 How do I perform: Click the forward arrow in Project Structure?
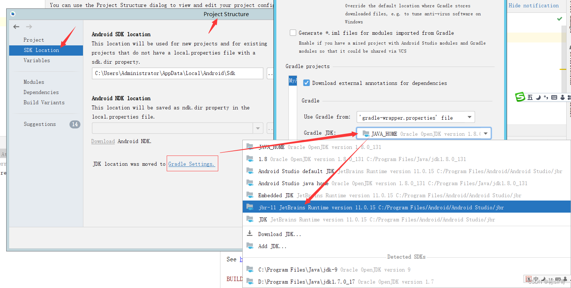click(29, 27)
